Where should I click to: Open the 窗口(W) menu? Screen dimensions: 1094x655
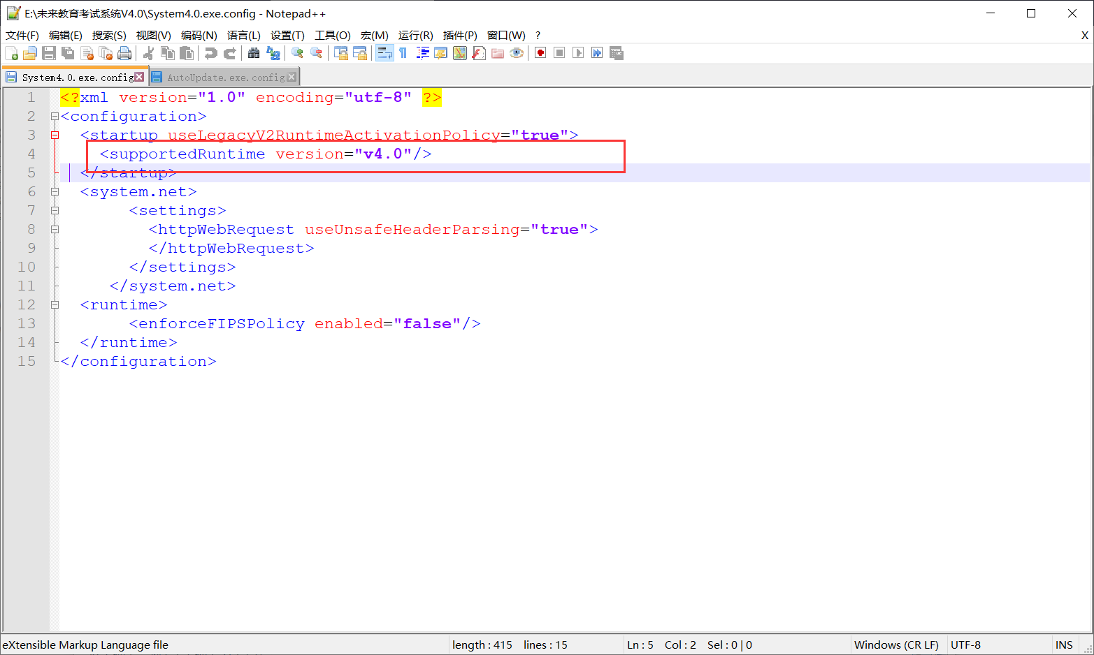(x=506, y=35)
